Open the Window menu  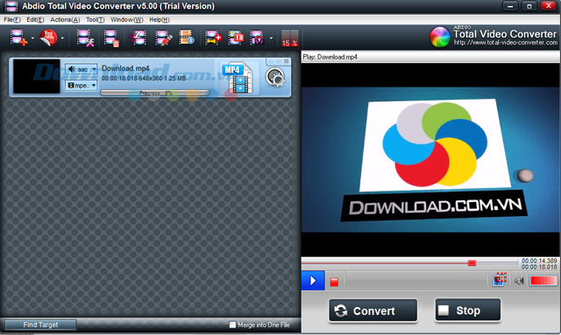tap(126, 19)
